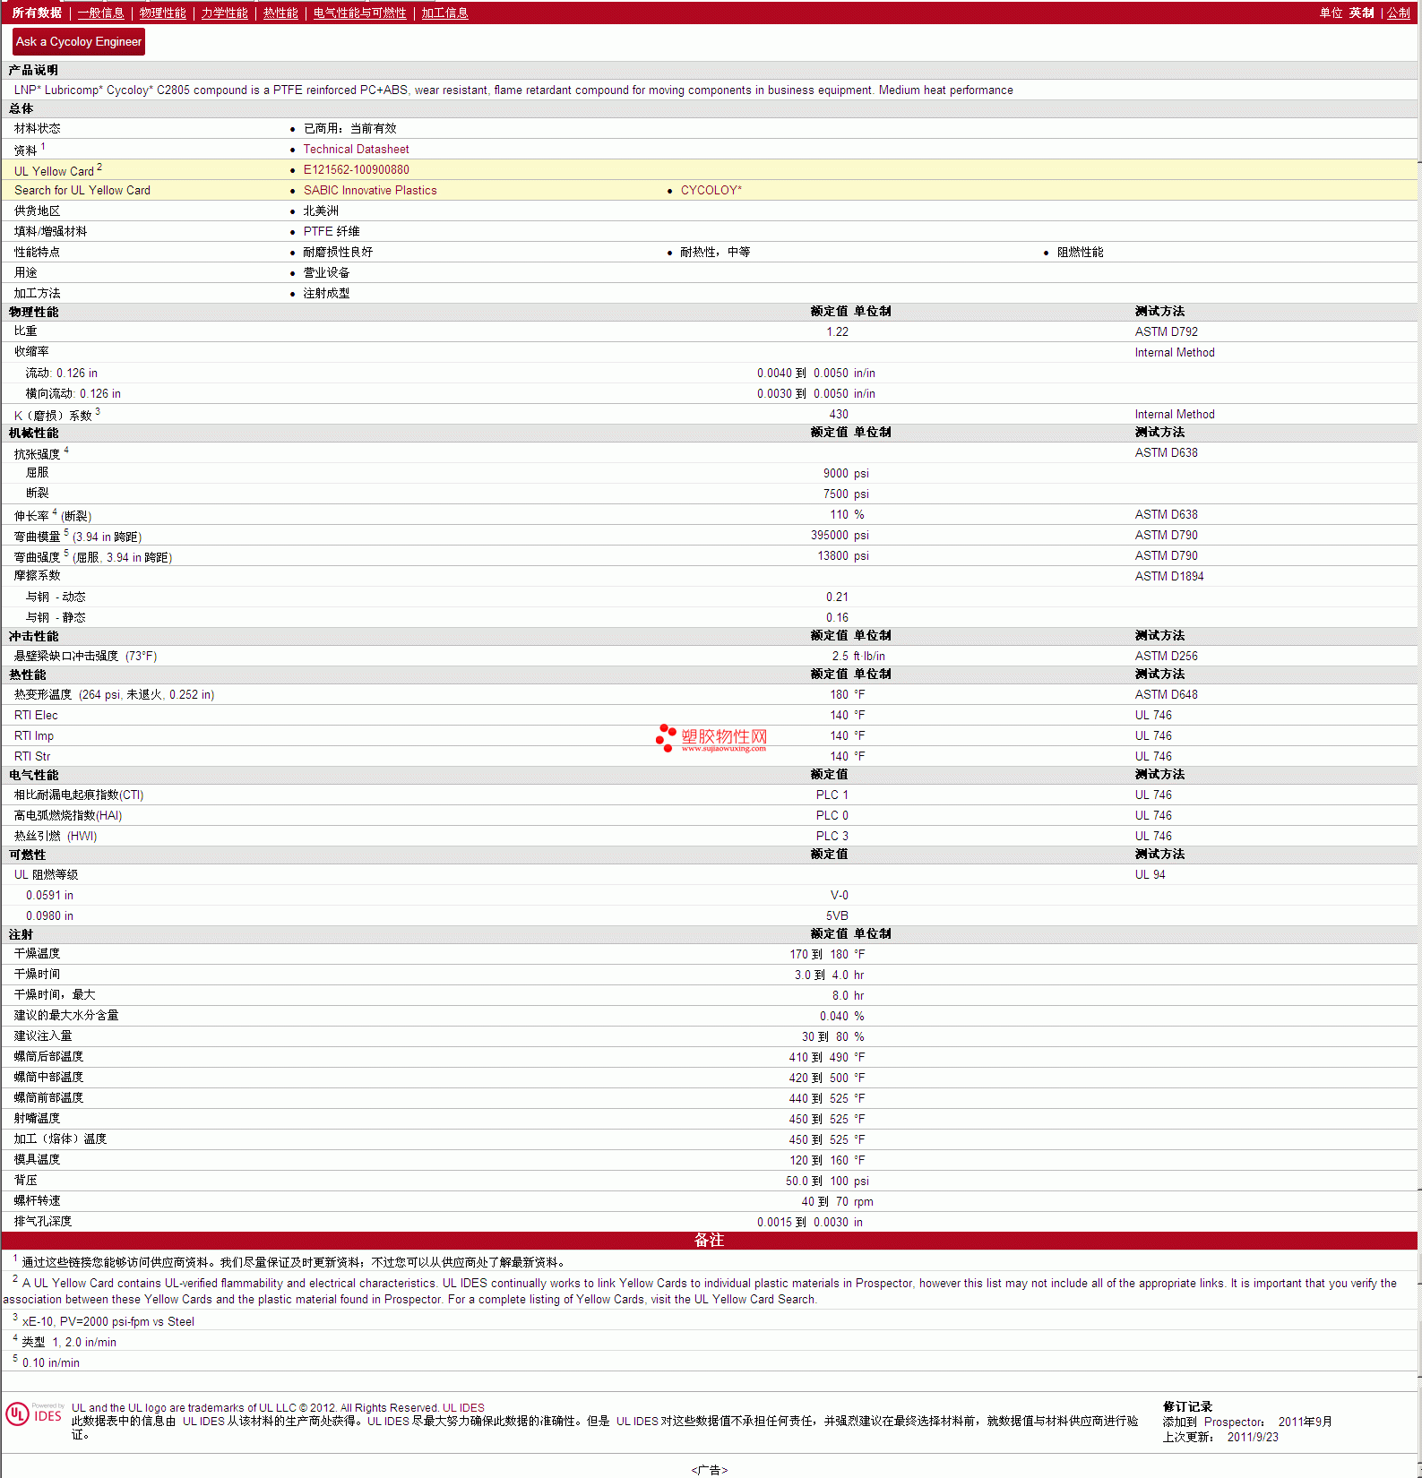Screen dimensions: 1422x1478
Task: Select the 比重 value 1.22
Action: (x=837, y=332)
